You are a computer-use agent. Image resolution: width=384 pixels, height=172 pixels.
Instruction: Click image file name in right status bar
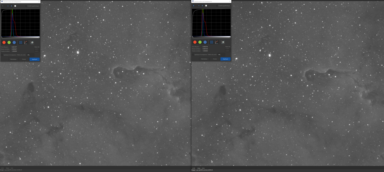[204, 170]
